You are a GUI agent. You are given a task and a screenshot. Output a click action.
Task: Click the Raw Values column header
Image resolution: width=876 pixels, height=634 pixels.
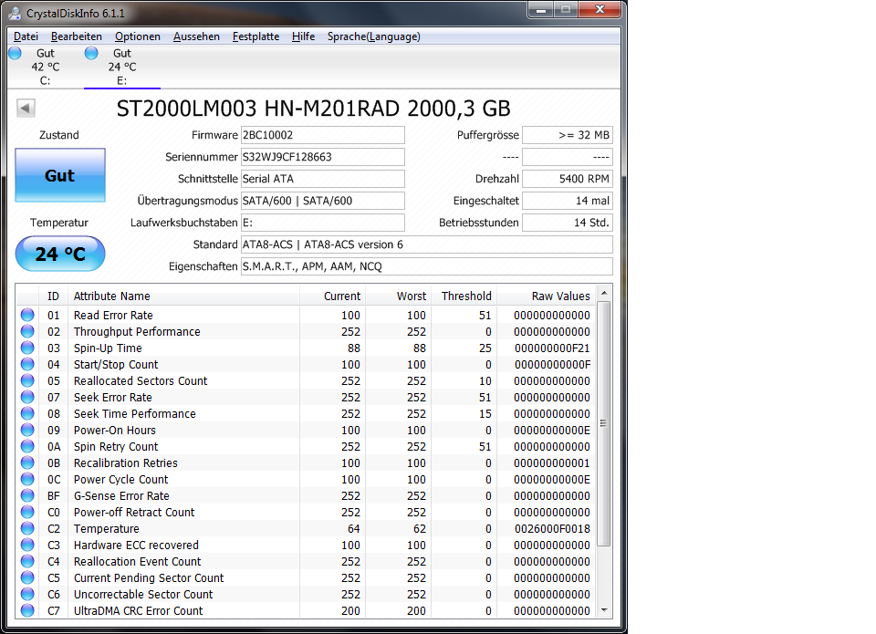pyautogui.click(x=547, y=296)
